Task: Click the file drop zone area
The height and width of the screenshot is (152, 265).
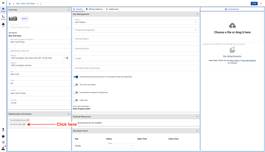Action: (x=232, y=28)
